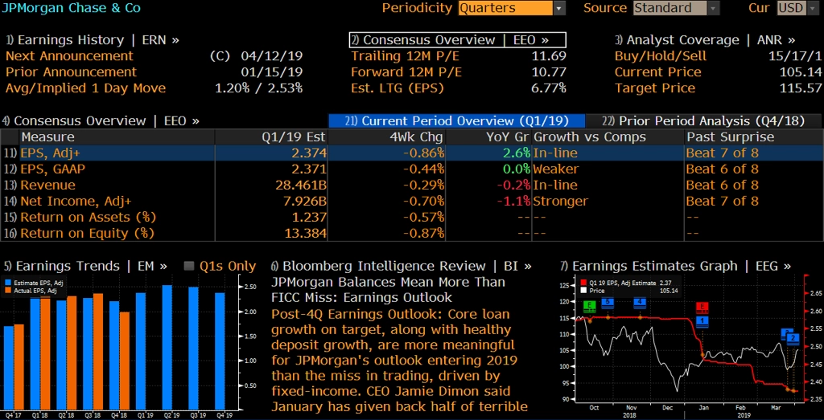Open Earnings History ERN link

pyautogui.click(x=93, y=40)
